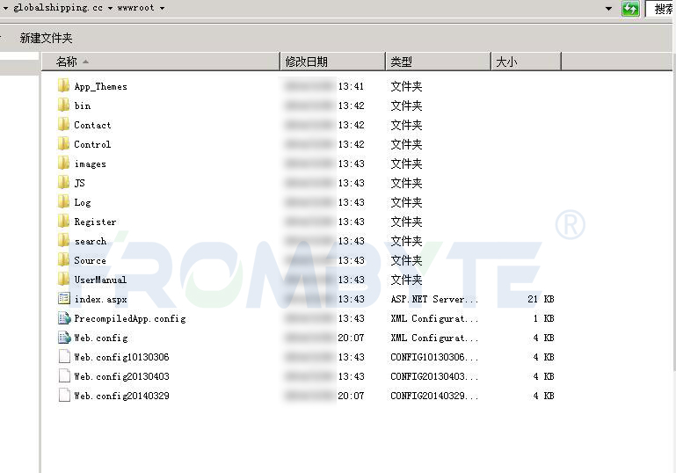This screenshot has height=473, width=676.
Task: Select the PrecompiledApp.config file name
Action: [x=130, y=318]
